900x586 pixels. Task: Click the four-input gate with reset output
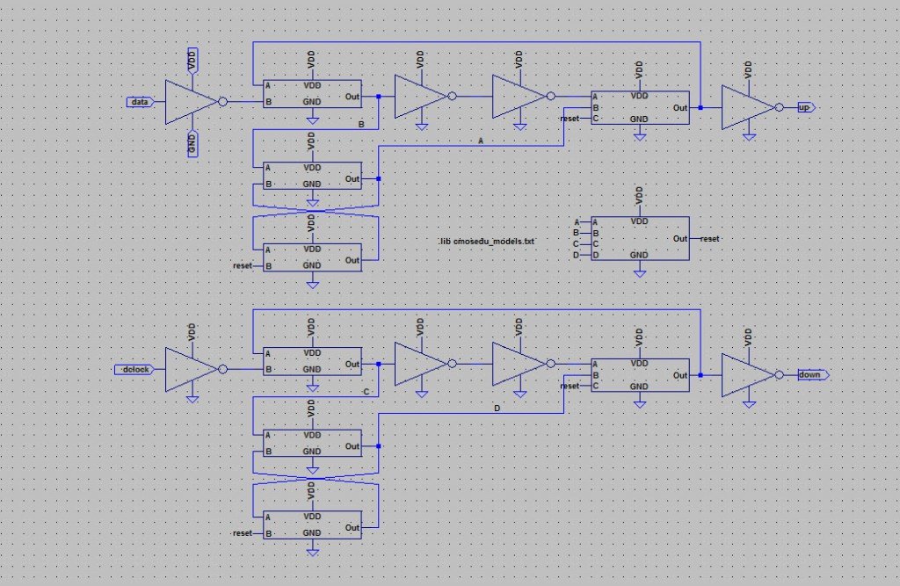point(639,238)
